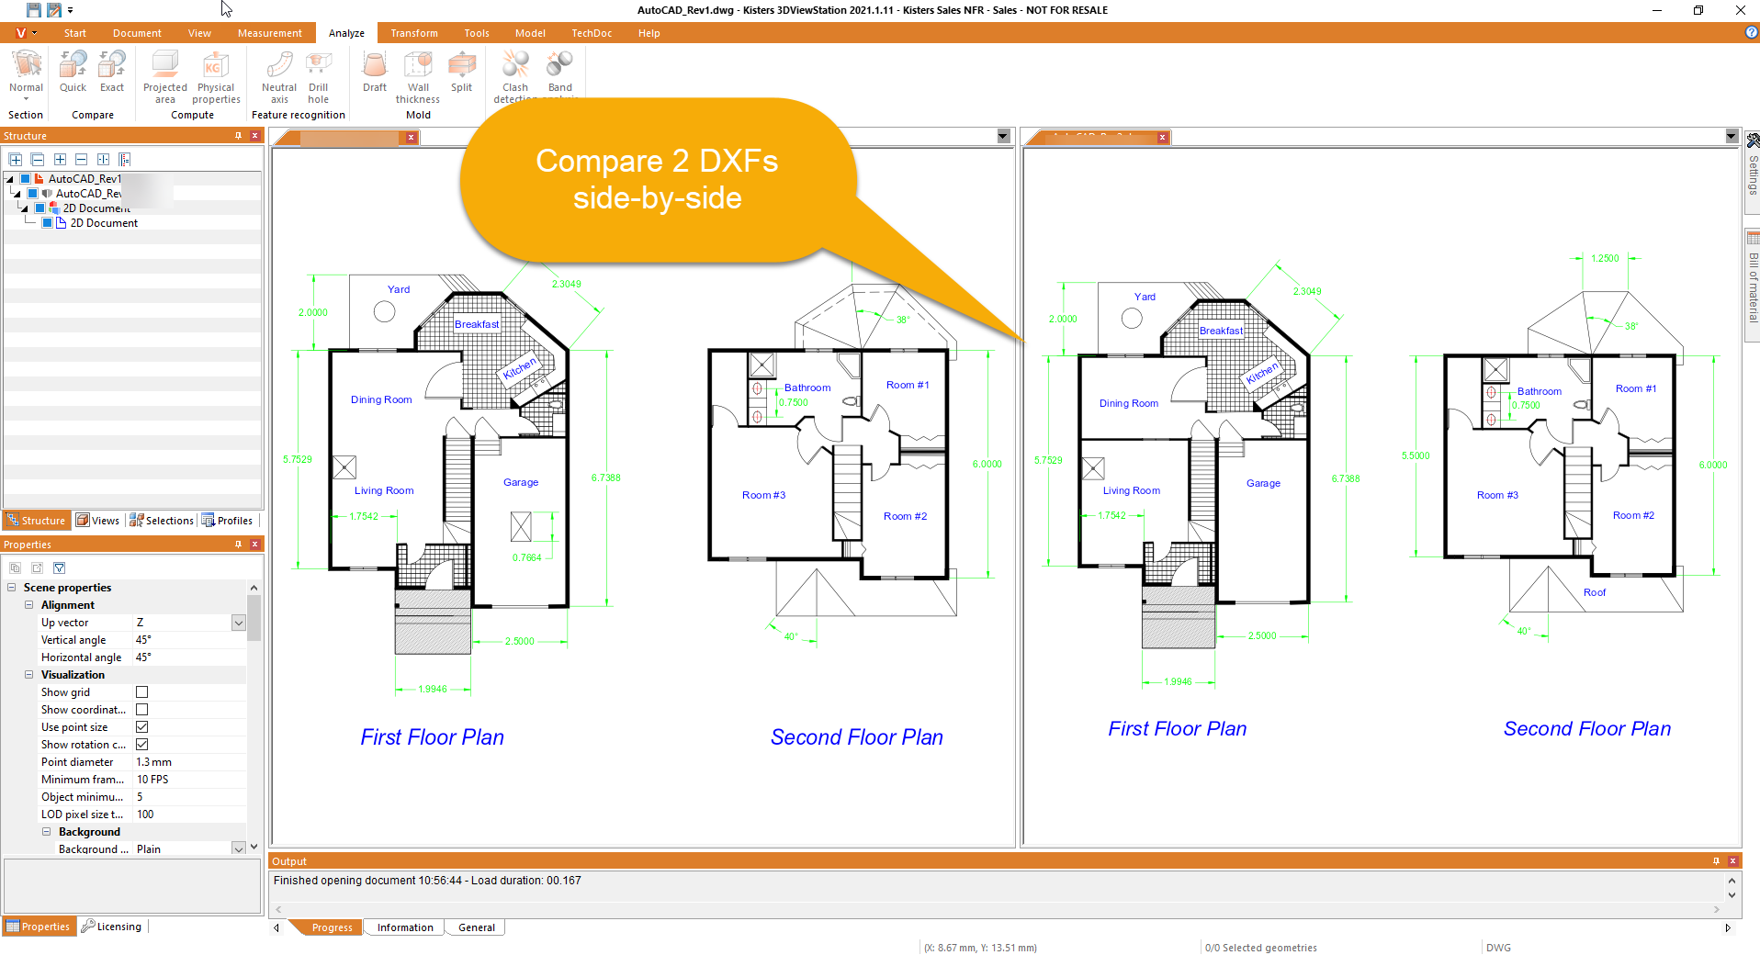Toggle the Properties filter funnel icon

point(60,567)
